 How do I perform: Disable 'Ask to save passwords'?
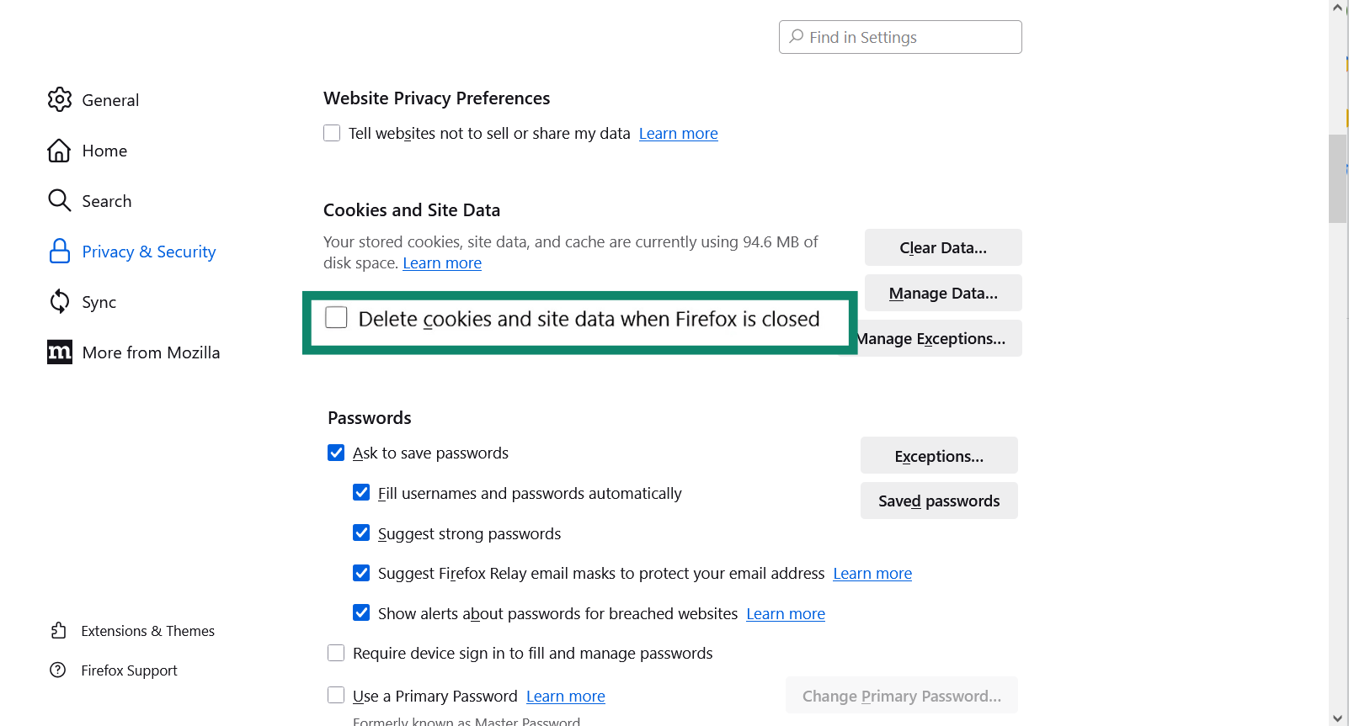tap(336, 453)
